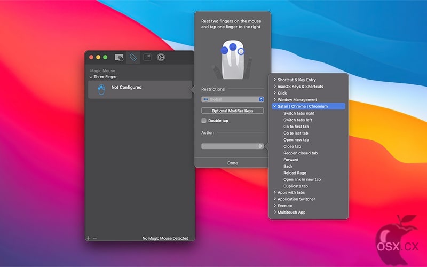Screen dimensions: 427x267
Task: Click the minus button to remove gesture
Action: click(x=95, y=238)
